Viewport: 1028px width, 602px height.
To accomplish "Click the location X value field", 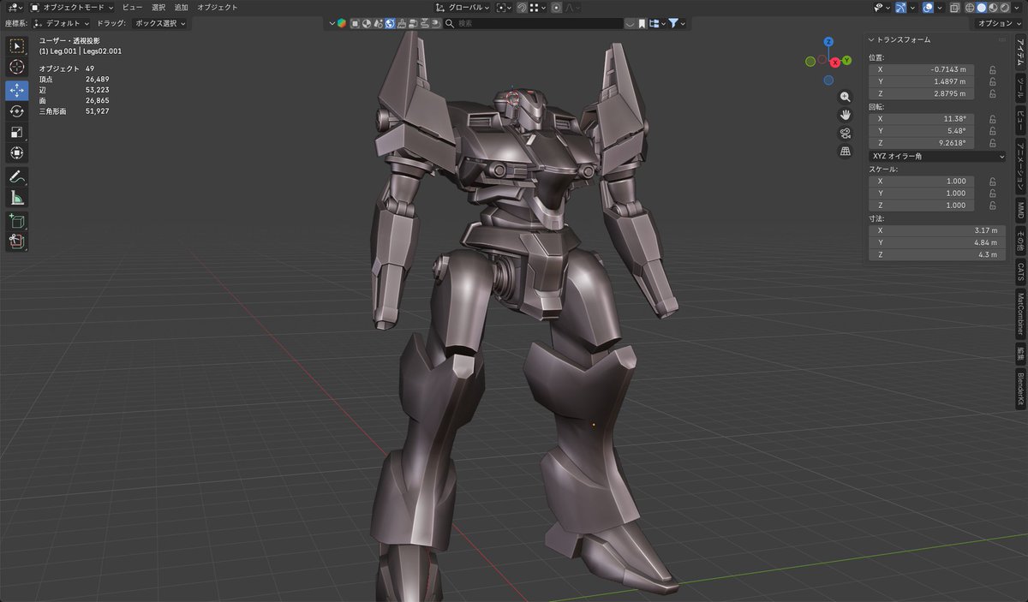I will 921,69.
